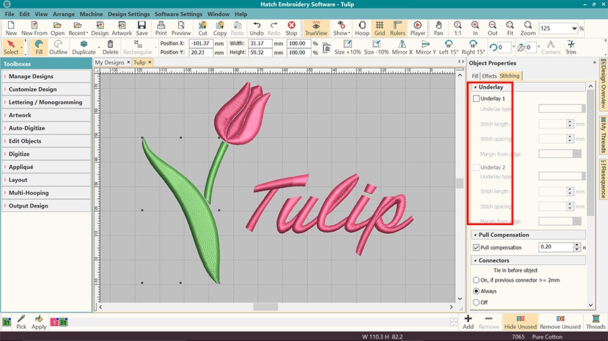Click the Remove Unused button
This screenshot has width=608, height=341.
point(560,321)
